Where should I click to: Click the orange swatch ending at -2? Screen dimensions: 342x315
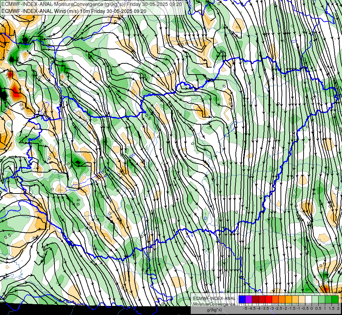282,300
